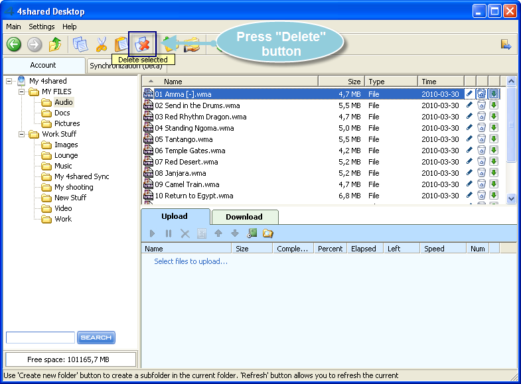This screenshot has width=521, height=384.
Task: Sort file list by Type column
Action: [x=391, y=82]
